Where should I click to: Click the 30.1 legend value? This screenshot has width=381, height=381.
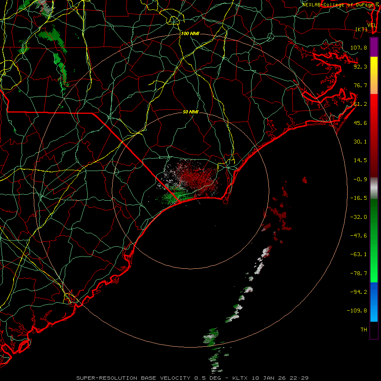point(360,141)
